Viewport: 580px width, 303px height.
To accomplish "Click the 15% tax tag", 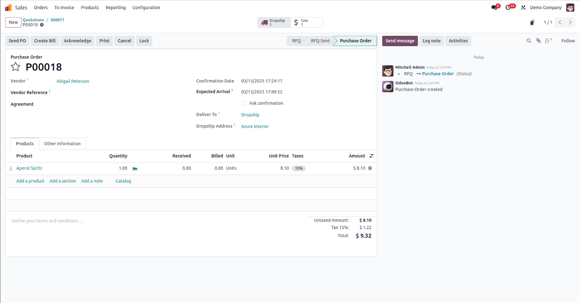I will [299, 168].
